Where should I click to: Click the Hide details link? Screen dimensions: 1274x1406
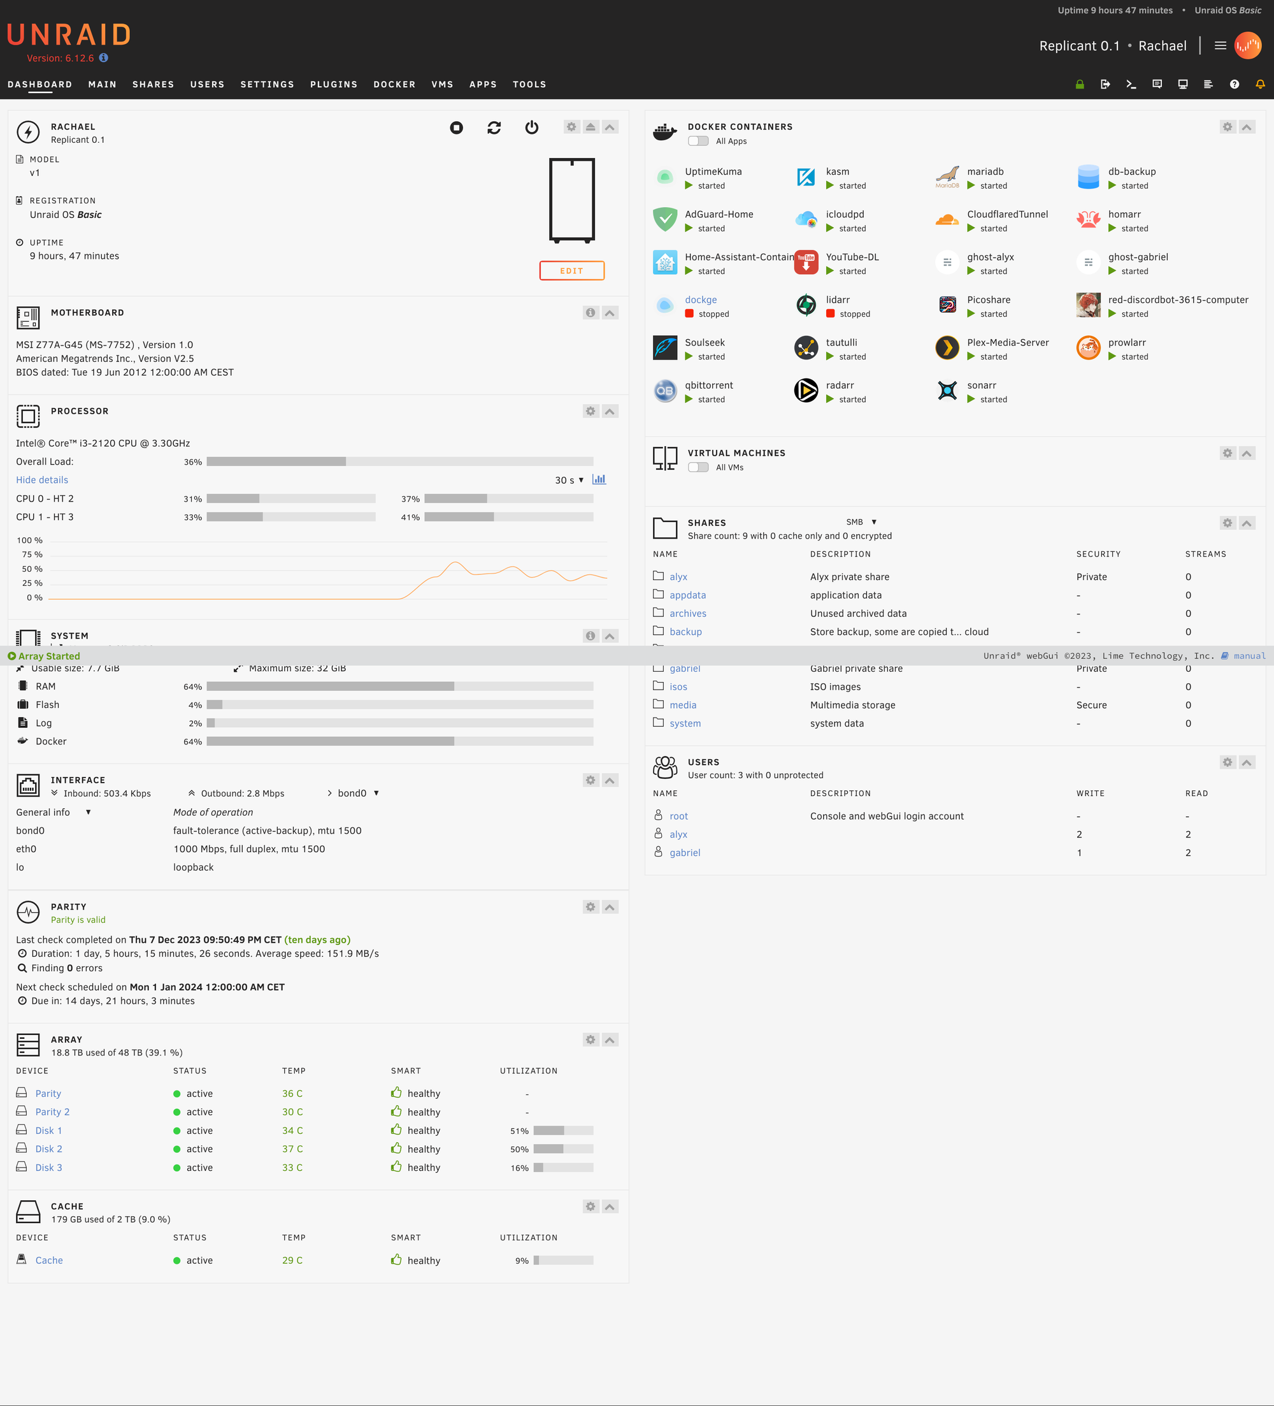coord(42,480)
